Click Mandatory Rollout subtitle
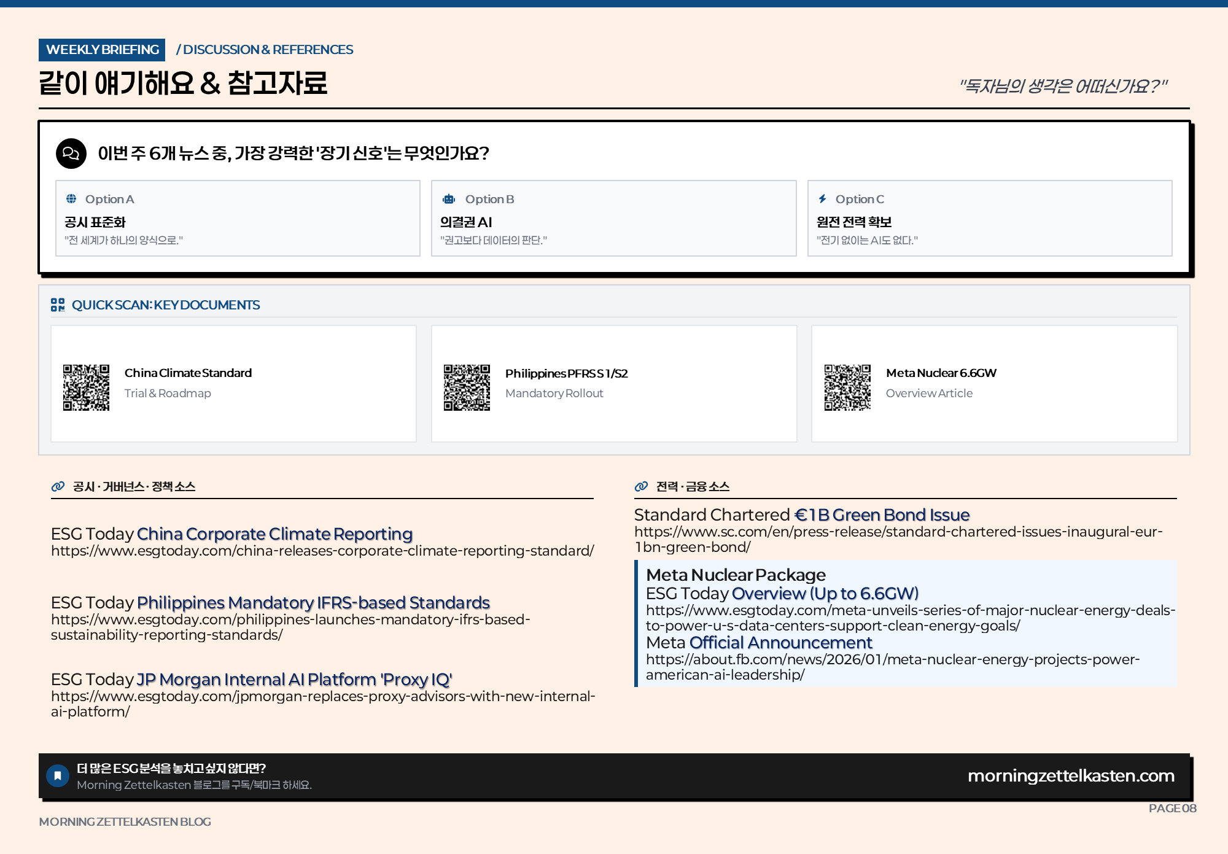 554,393
